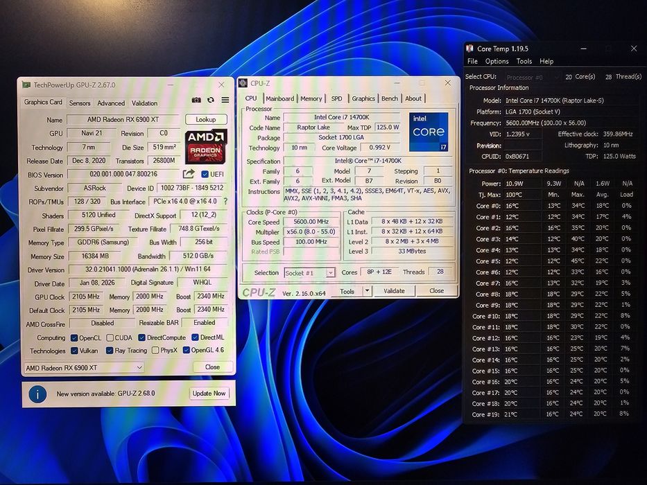This screenshot has width=647, height=485.
Task: Click the Max TDP 125.0 W field
Action: click(388, 127)
